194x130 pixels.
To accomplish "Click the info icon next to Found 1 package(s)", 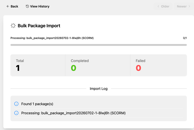I will point(16,104).
